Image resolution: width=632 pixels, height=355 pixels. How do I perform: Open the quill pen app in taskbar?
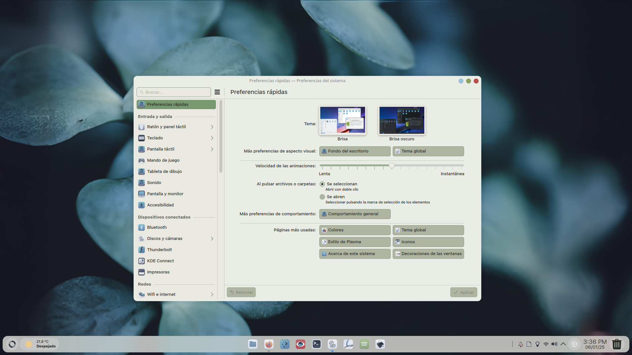348,344
